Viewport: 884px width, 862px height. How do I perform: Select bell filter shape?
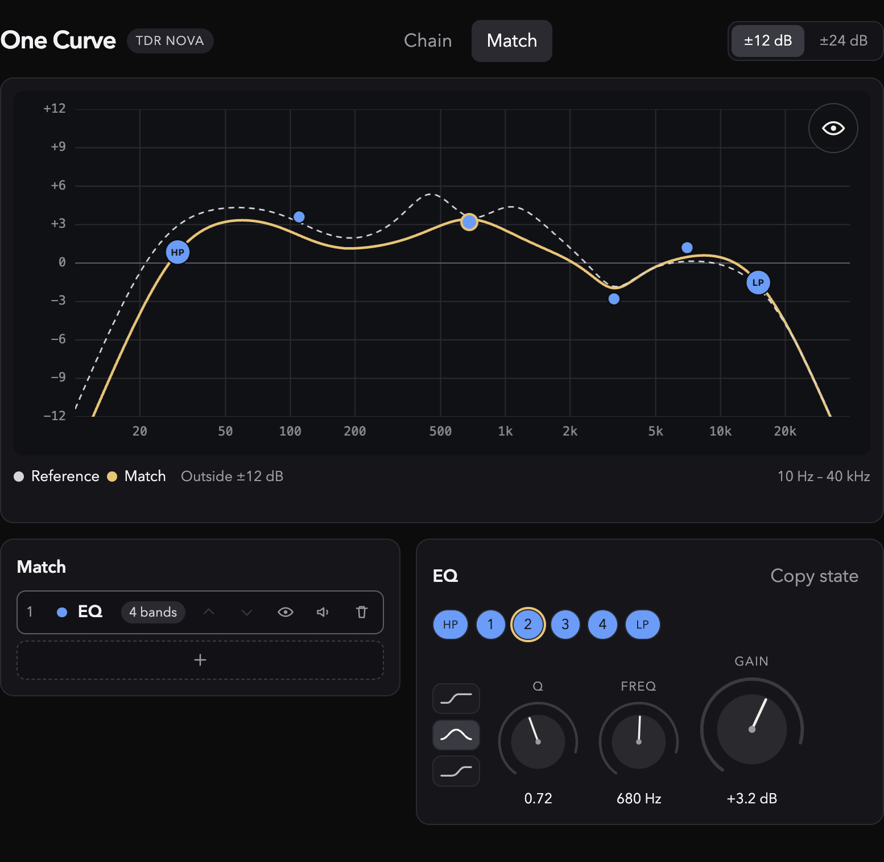pyautogui.click(x=456, y=735)
